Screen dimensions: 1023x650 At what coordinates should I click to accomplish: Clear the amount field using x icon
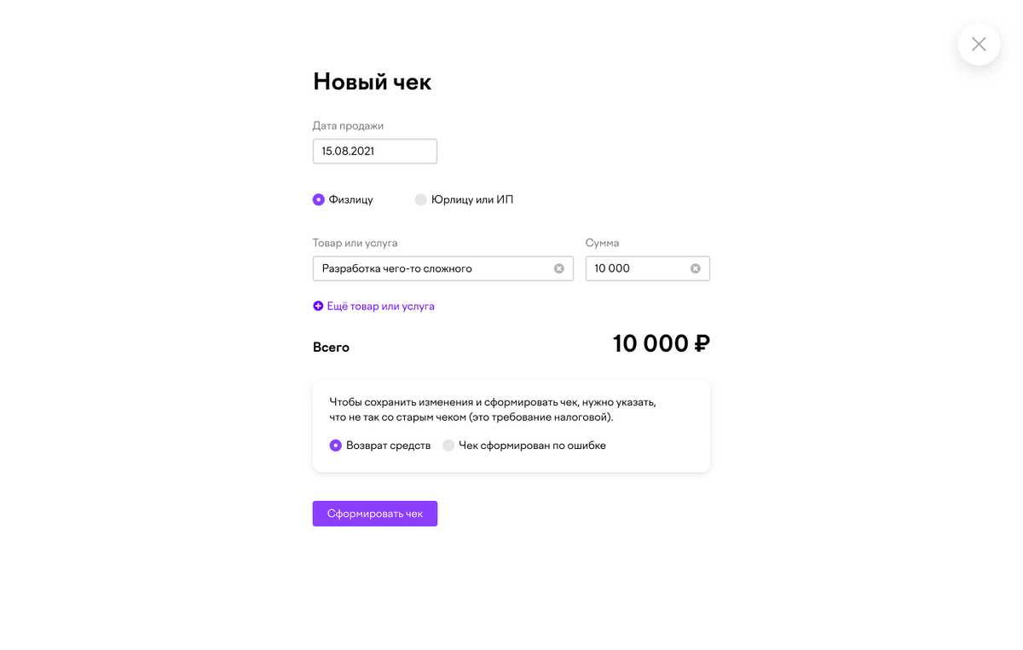click(696, 268)
